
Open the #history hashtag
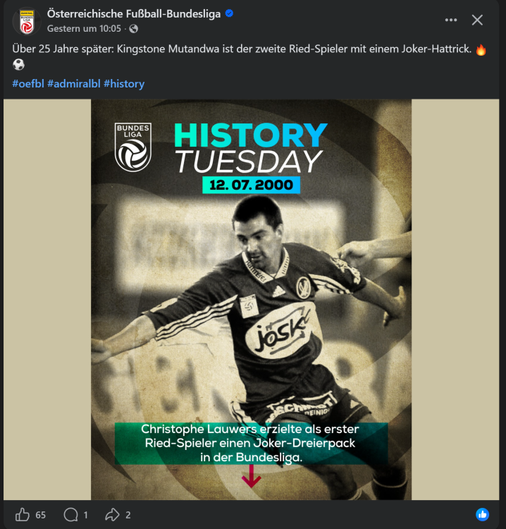click(124, 84)
